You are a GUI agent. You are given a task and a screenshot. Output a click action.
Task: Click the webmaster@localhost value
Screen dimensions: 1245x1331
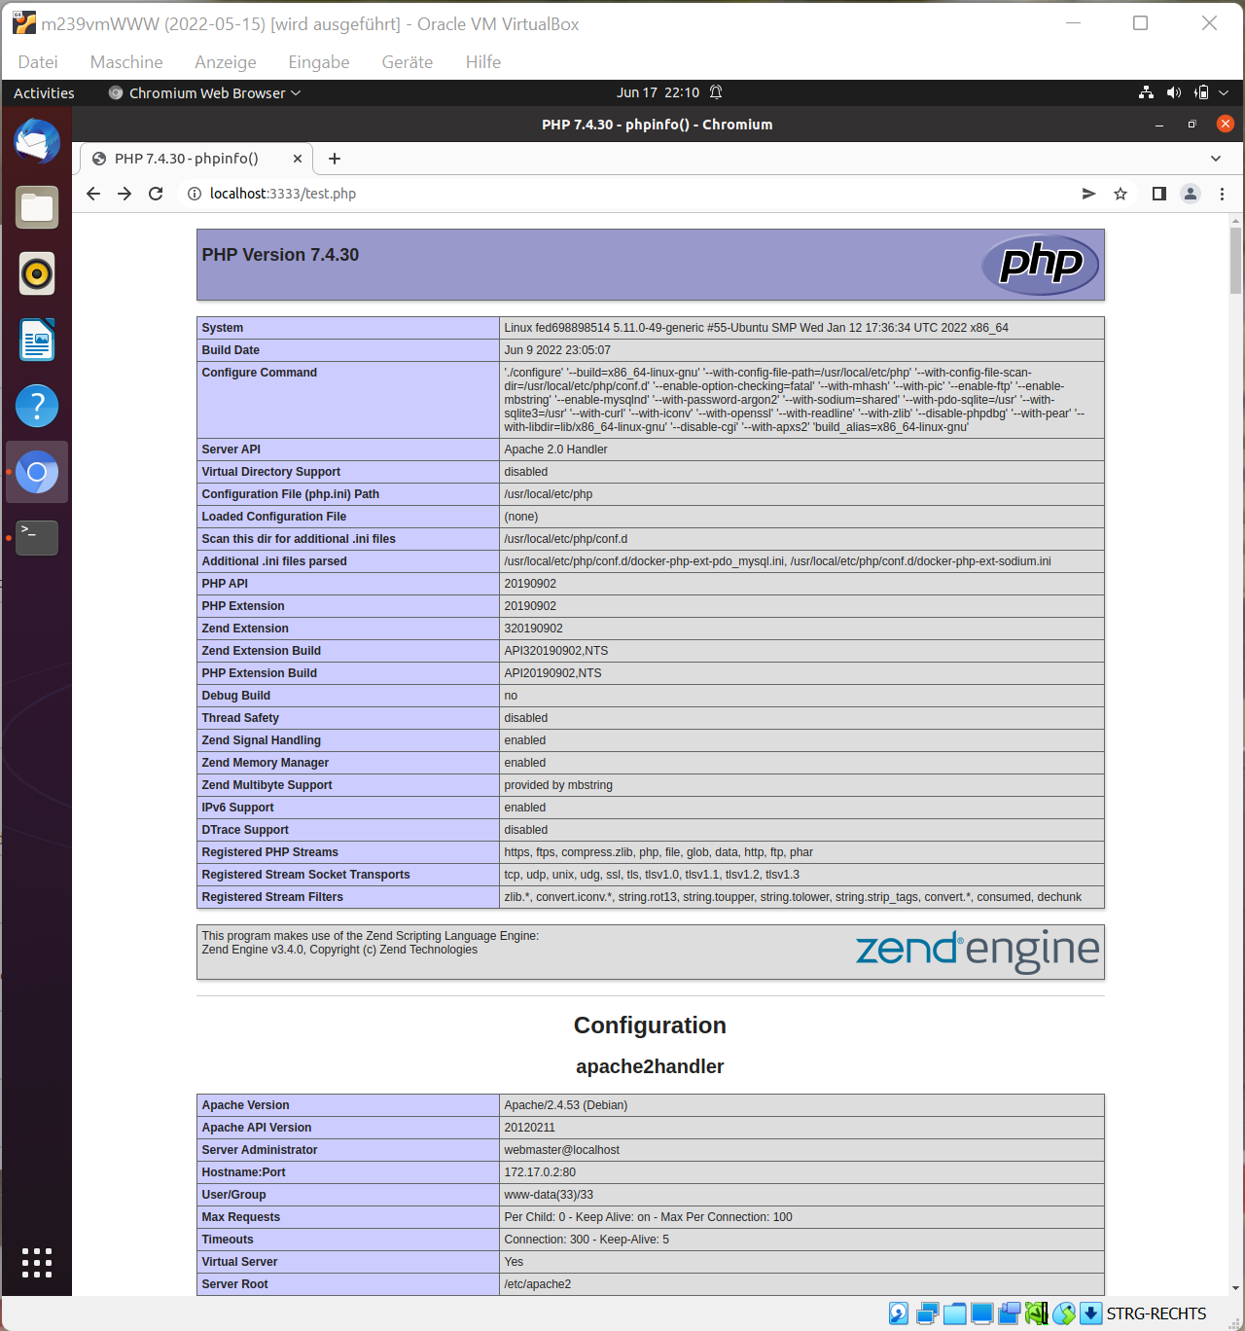coord(561,1150)
